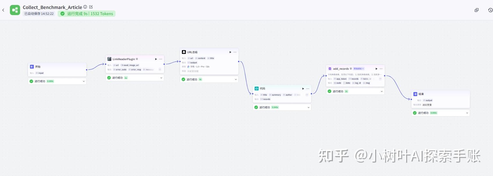The width and height of the screenshot is (493, 176).
Task: Run the add_records node play button
Action: coord(376,69)
